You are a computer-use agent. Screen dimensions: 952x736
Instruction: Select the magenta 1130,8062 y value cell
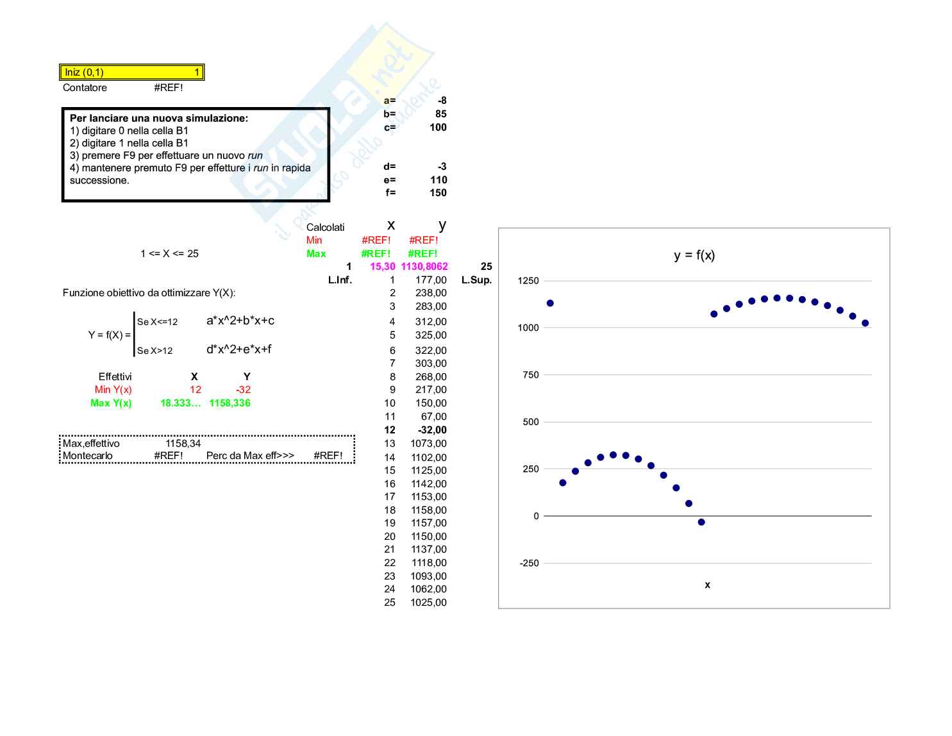pos(424,267)
